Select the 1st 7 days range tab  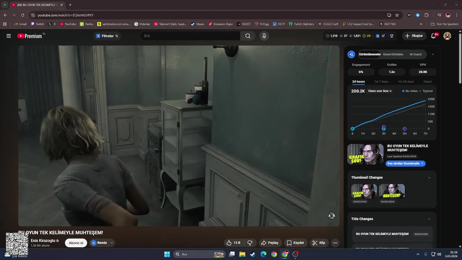click(x=381, y=82)
